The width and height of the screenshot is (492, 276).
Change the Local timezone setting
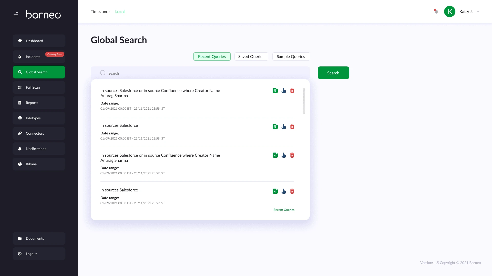coord(120,11)
